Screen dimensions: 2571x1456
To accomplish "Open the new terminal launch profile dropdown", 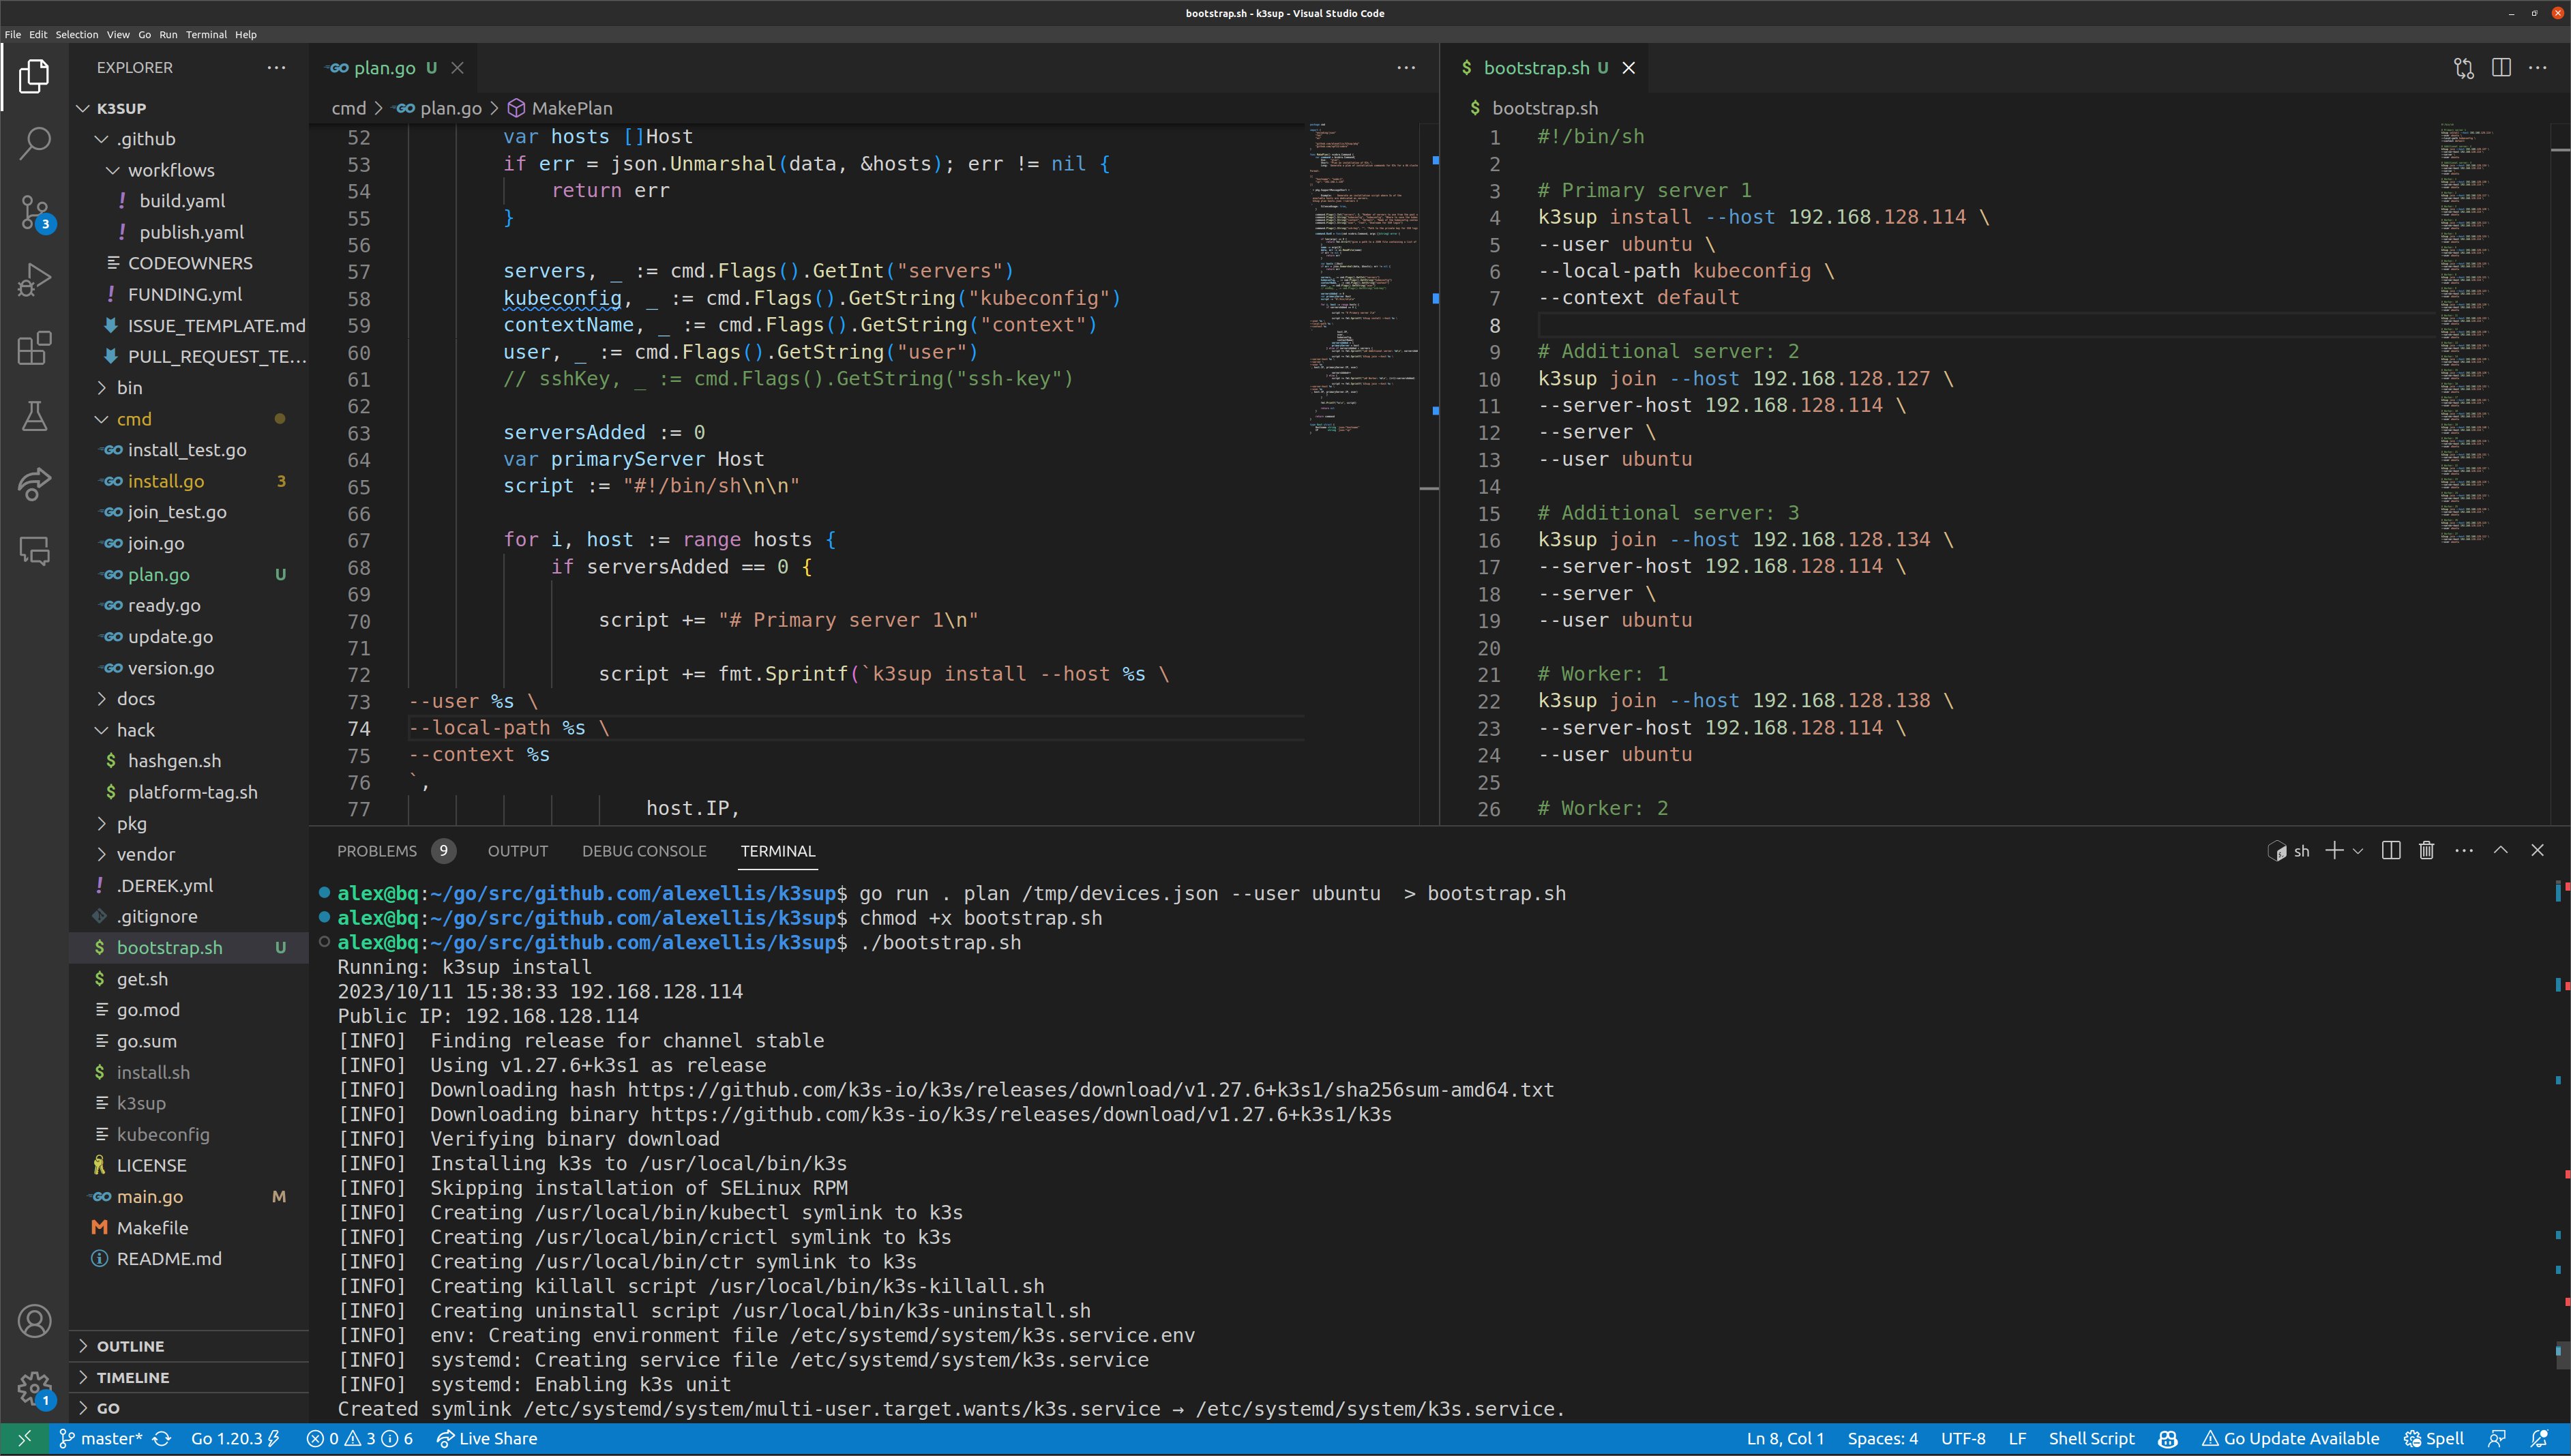I will click(2358, 851).
